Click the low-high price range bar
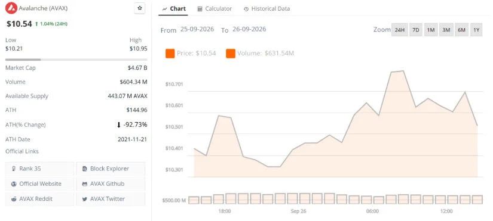This screenshot has width=493, height=221. [x=76, y=59]
